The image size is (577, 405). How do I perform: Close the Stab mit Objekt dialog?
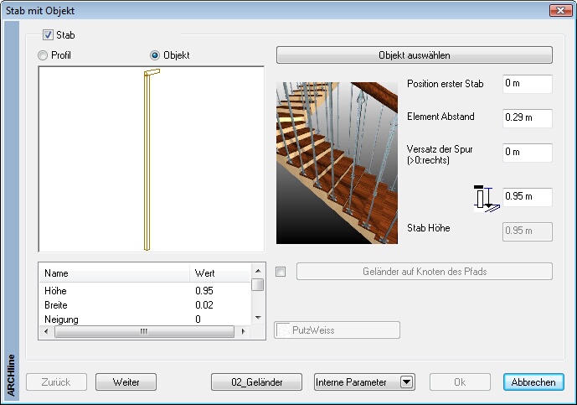click(x=560, y=10)
